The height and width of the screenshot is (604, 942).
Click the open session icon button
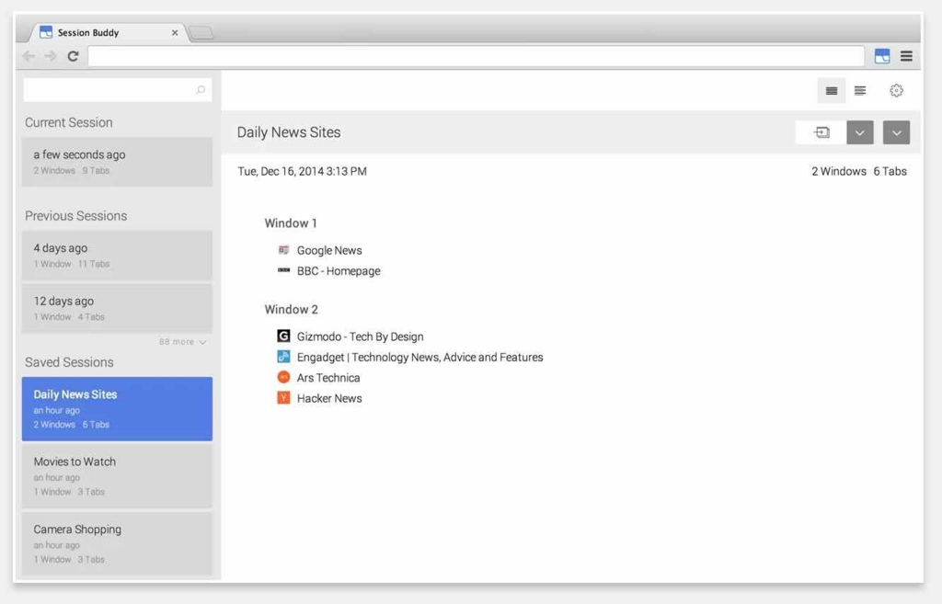[x=821, y=132]
